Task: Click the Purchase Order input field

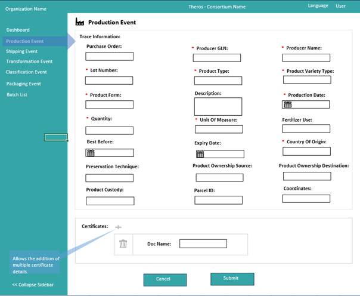Action: [109, 57]
